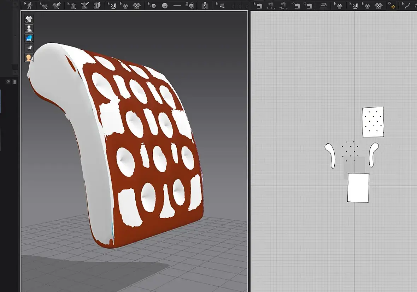Select Transform Graphic tool in 3D toolbar
Image resolution: width=417 pixels, height=292 pixels.
(x=124, y=5)
